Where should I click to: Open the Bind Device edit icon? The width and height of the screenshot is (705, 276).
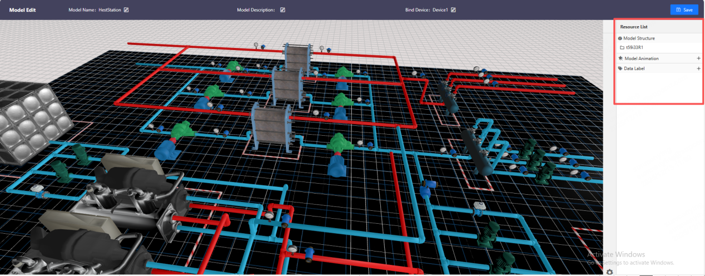click(x=453, y=10)
